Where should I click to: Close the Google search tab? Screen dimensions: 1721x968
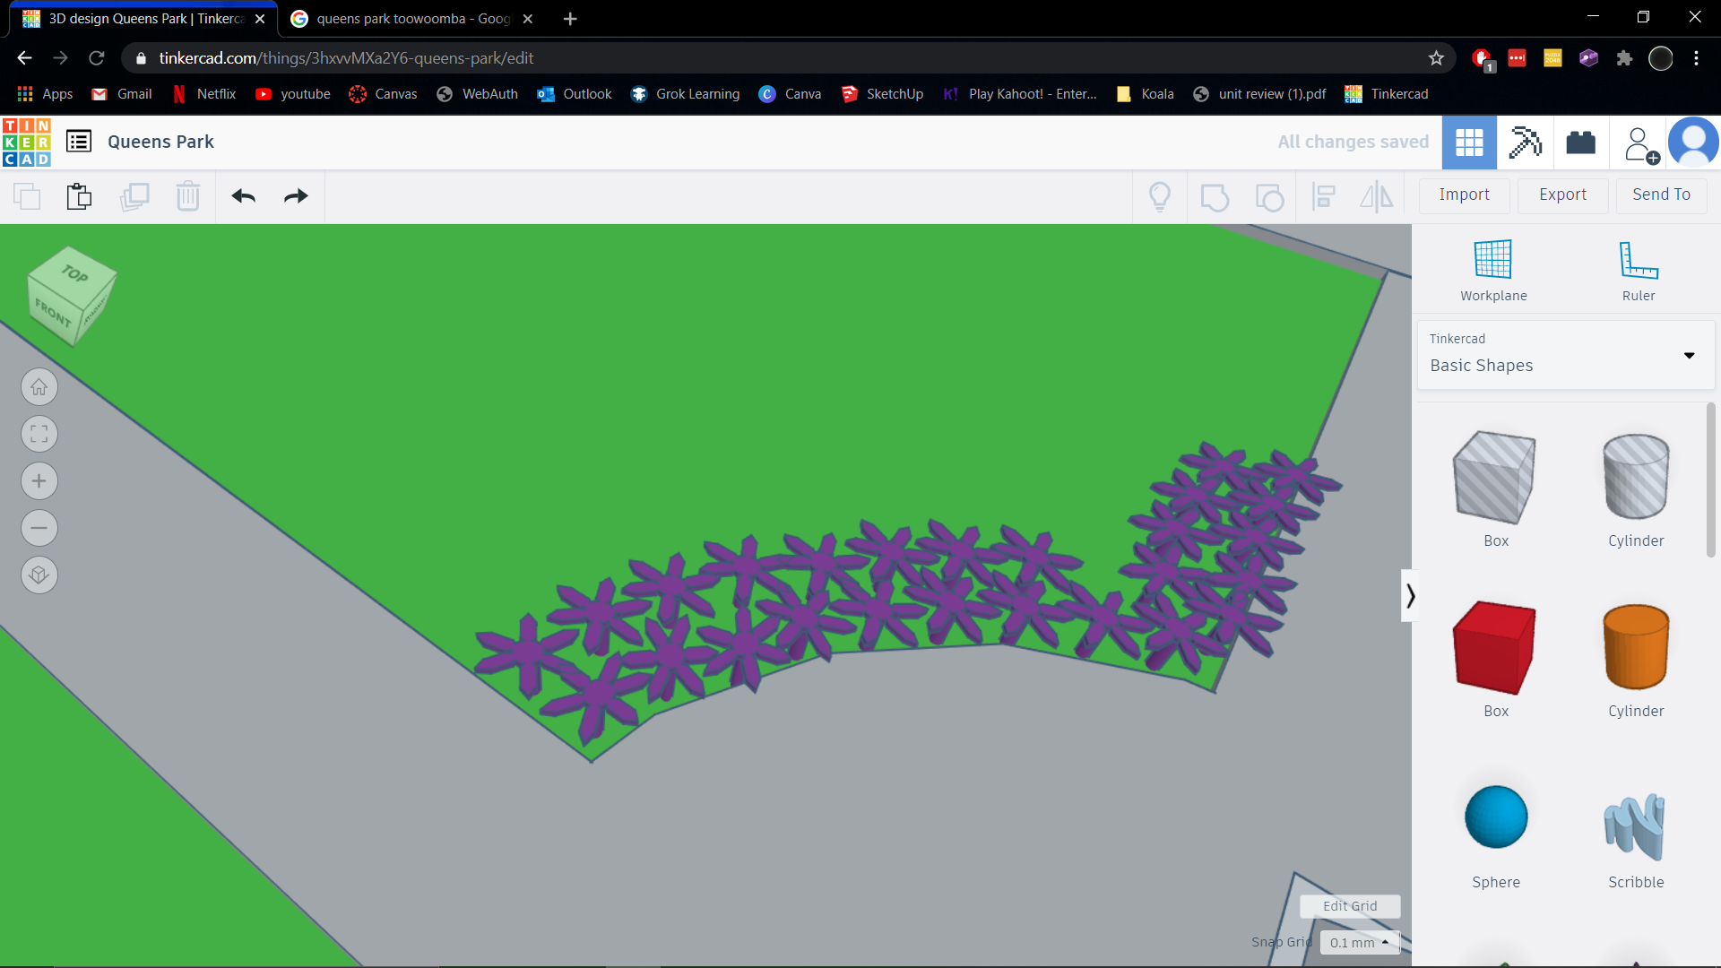(x=528, y=19)
